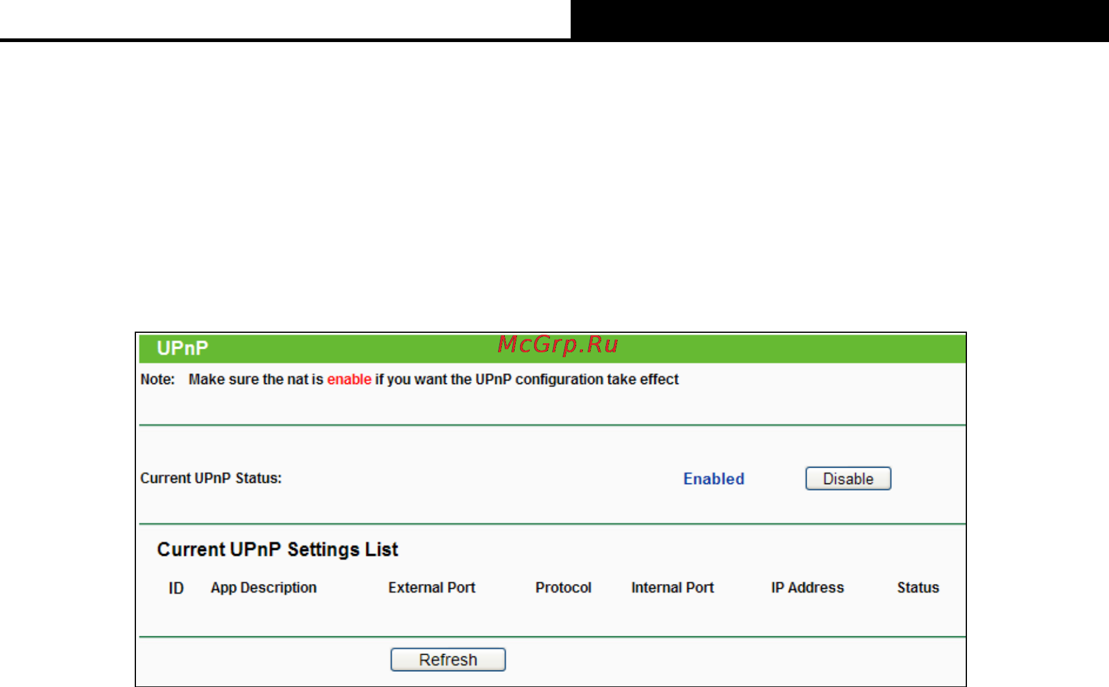Click the ID column header
Screen dimensions: 1109x687
[176, 588]
